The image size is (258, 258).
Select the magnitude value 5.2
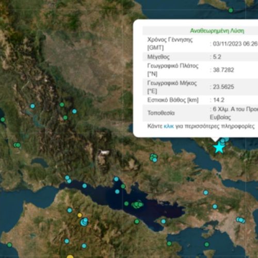217,57
